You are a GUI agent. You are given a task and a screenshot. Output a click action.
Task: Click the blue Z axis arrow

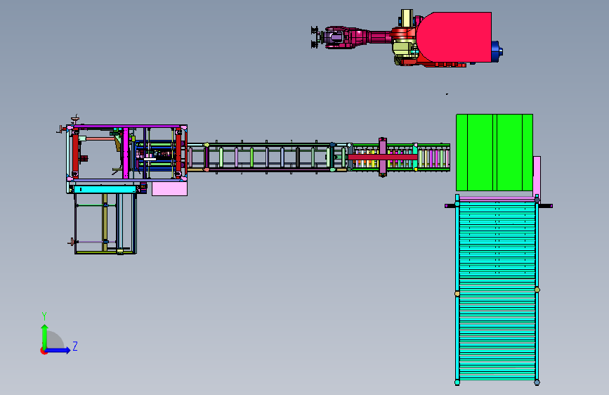point(58,351)
